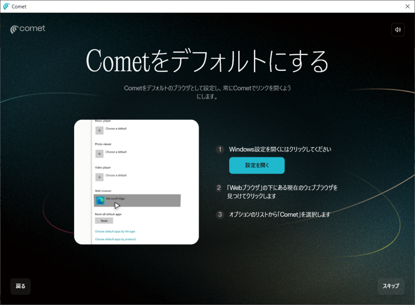Click the step 1 number badge

[220, 150]
